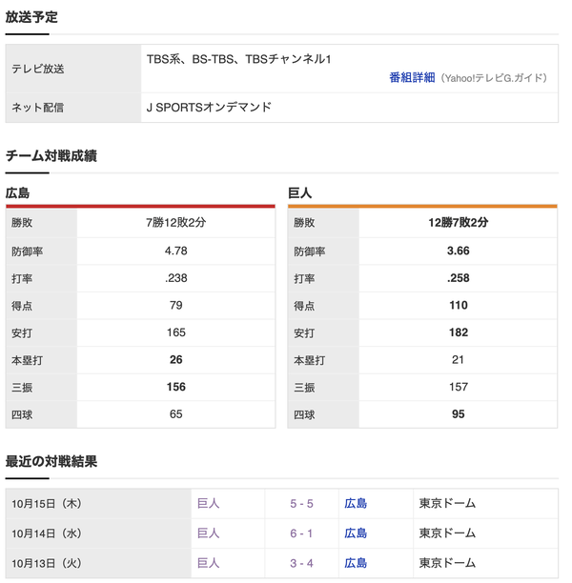Select (Yahoo!テレビG.ガイド) caption text
The height and width of the screenshot is (583, 572).
494,78
